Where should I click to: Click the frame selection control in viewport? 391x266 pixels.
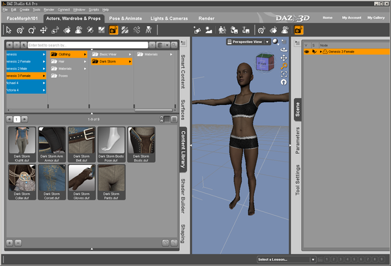tap(283, 74)
